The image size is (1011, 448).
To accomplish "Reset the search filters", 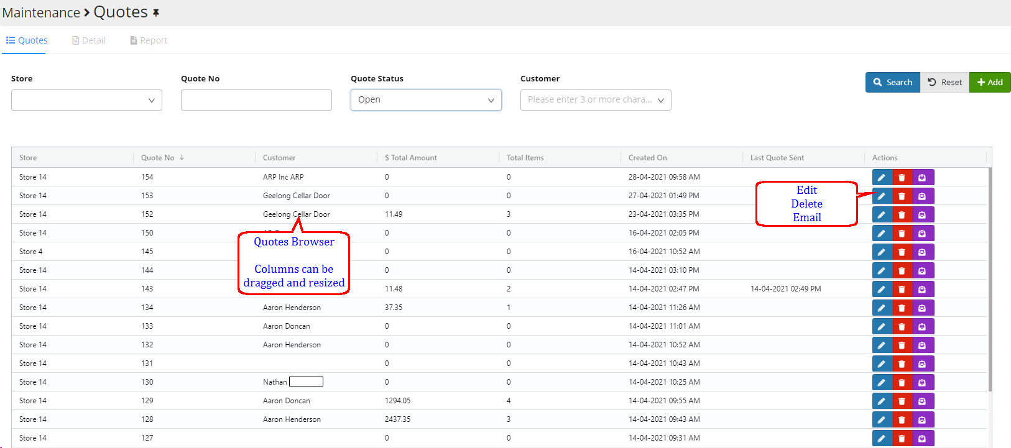I will (945, 82).
